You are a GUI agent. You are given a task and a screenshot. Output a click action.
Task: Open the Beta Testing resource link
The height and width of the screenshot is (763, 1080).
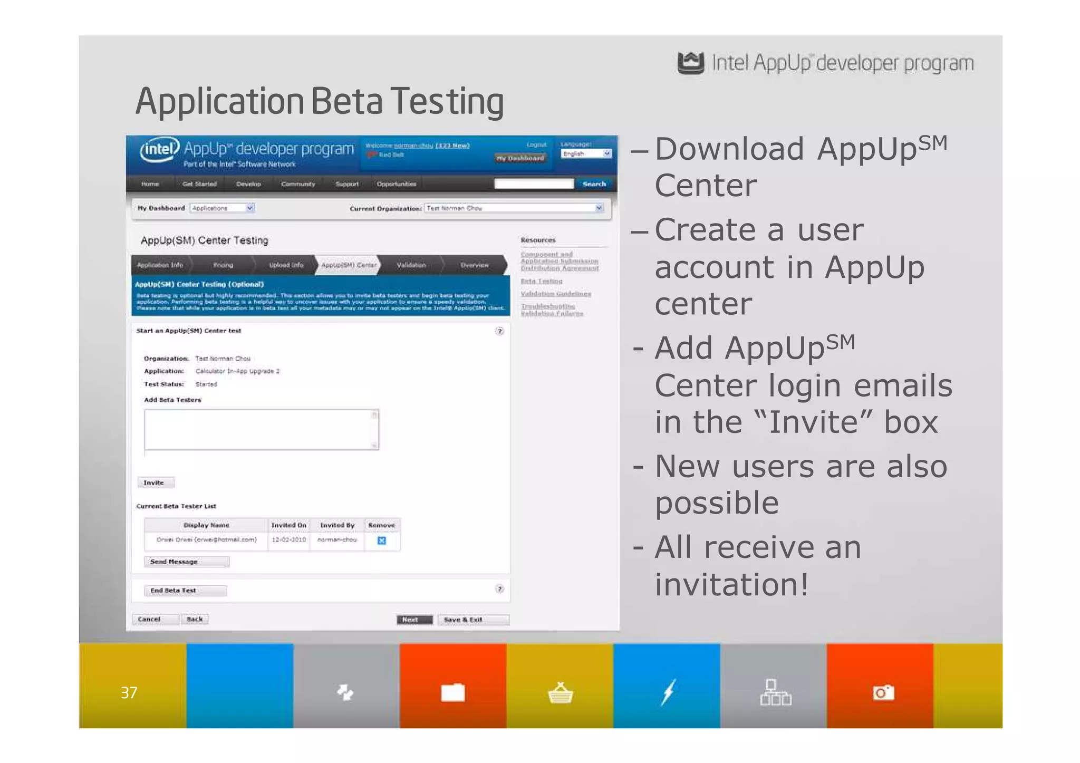pyautogui.click(x=542, y=282)
